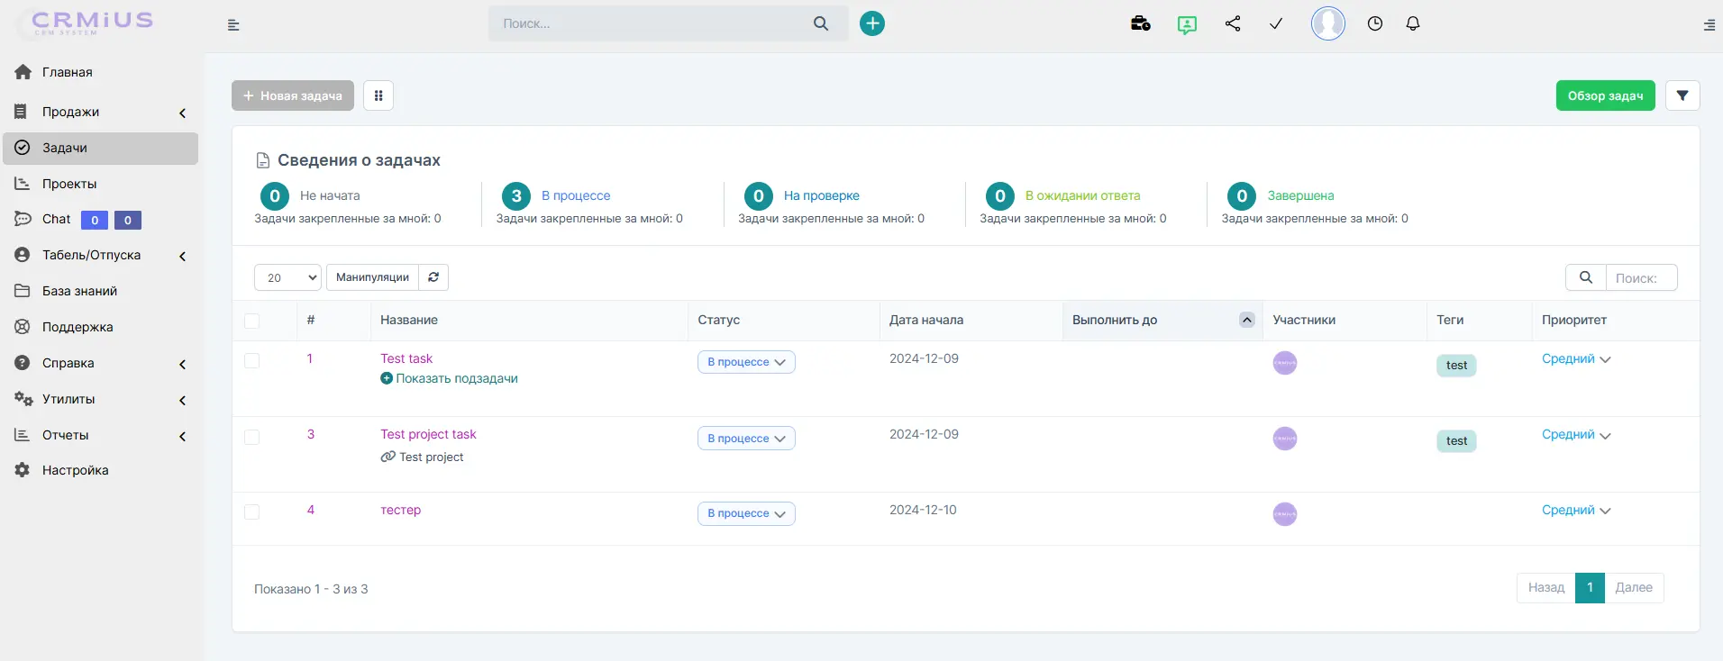This screenshot has height=661, width=1723.
Task: Click the search magnifier in top bar
Action: (821, 23)
